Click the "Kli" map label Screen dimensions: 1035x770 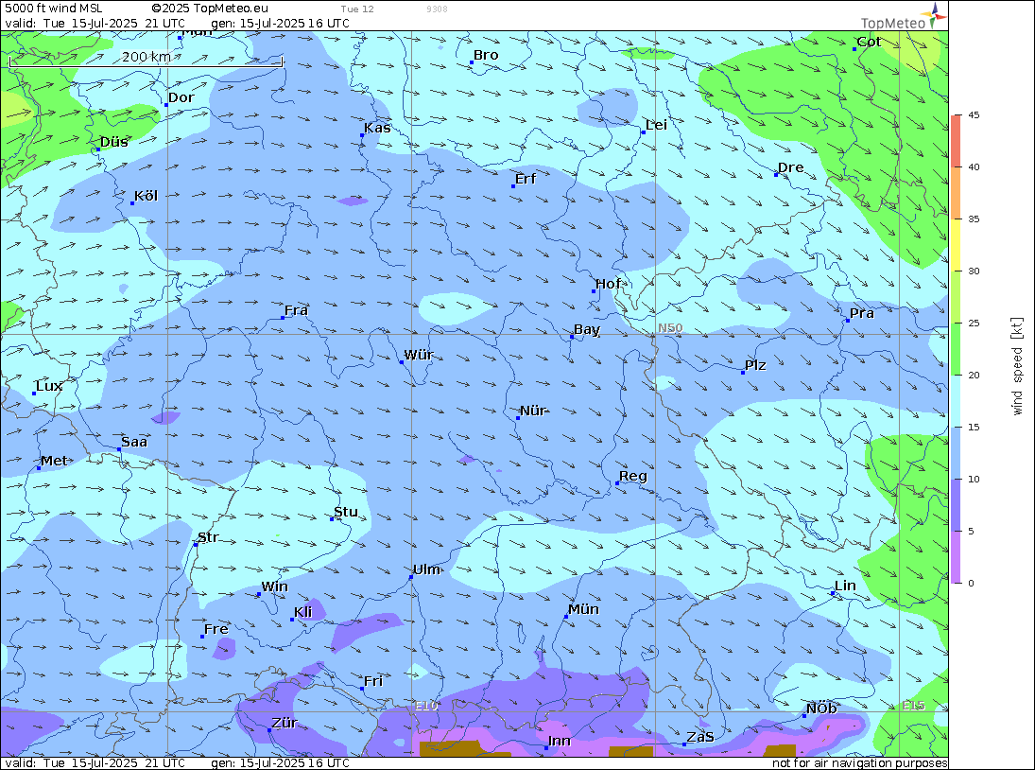coord(303,612)
